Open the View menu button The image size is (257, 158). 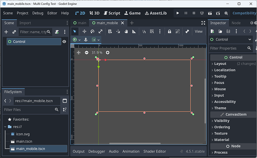pos(199,32)
